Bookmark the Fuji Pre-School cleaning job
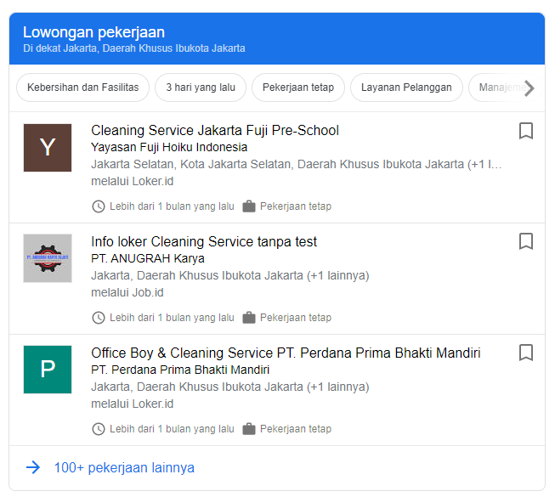The width and height of the screenshot is (555, 497). (525, 131)
